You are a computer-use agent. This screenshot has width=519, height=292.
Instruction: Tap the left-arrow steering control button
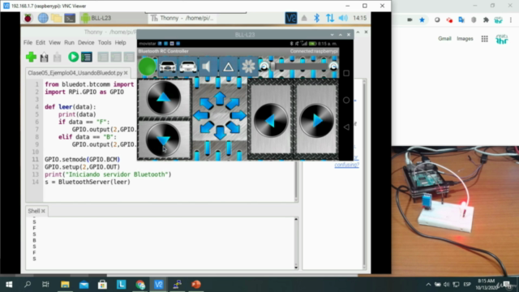click(271, 121)
